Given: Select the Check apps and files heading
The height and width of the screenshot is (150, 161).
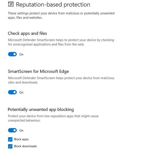Looking at the screenshot, I should point(27,34).
